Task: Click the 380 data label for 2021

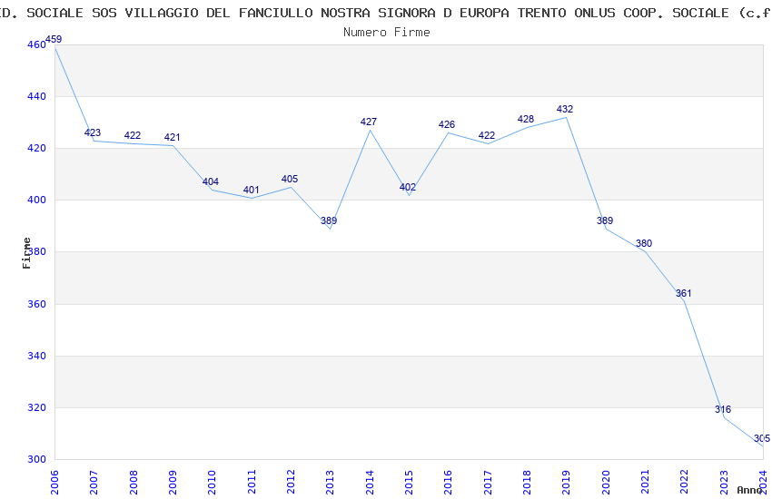Action: (x=644, y=243)
